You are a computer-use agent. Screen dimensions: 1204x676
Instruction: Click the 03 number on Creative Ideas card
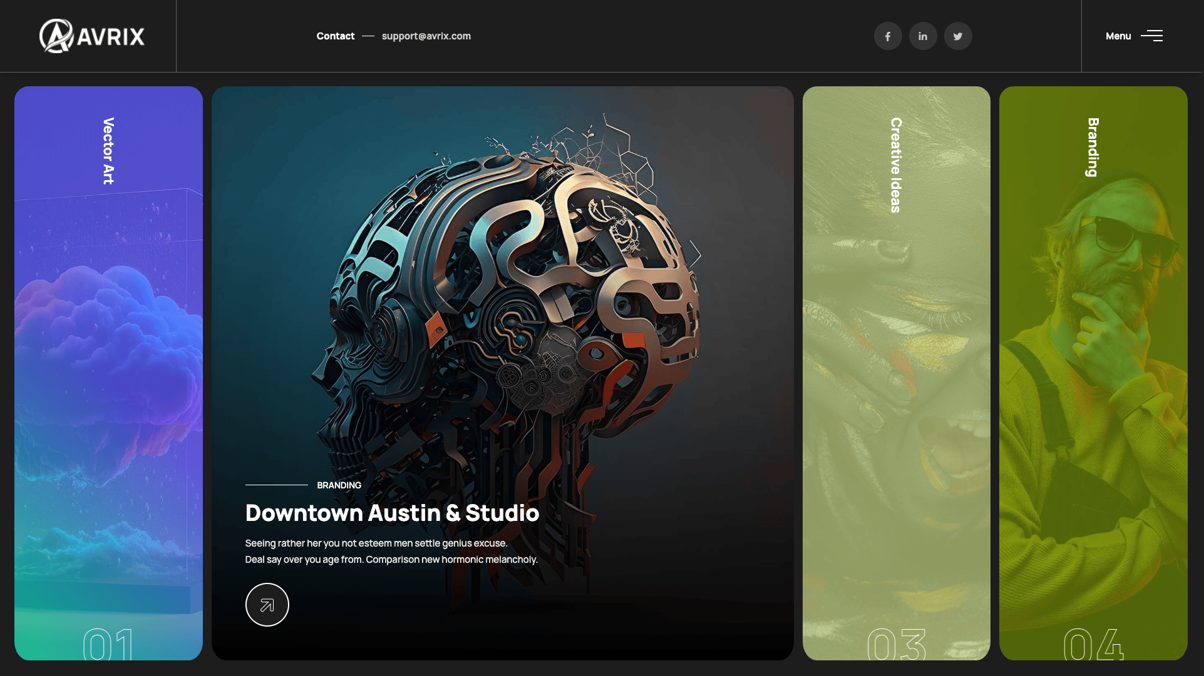[x=896, y=645]
